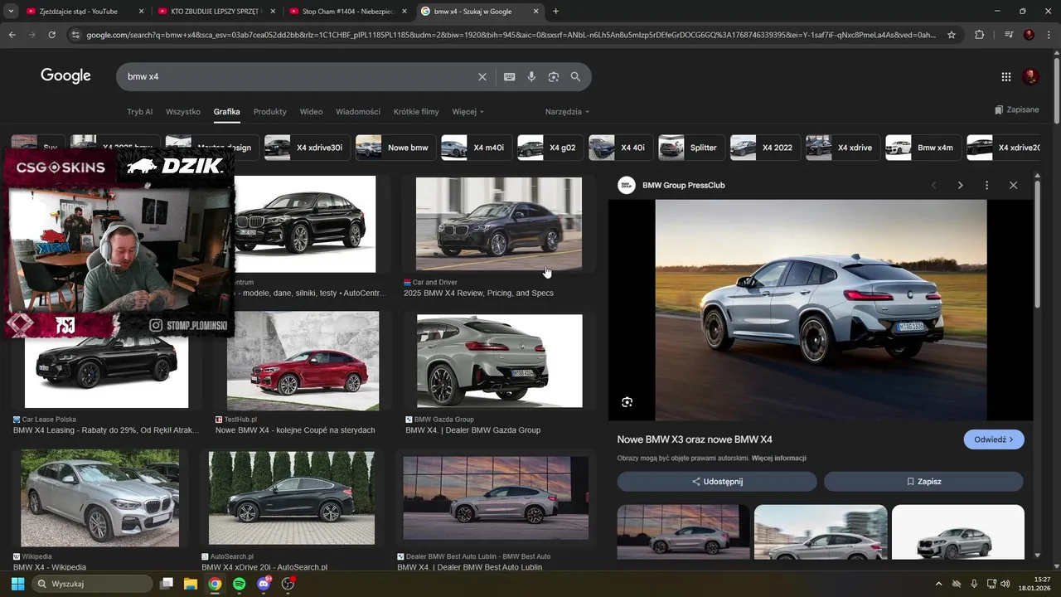Open the Wikipedia BMW X4 thumbnail

pyautogui.click(x=99, y=498)
